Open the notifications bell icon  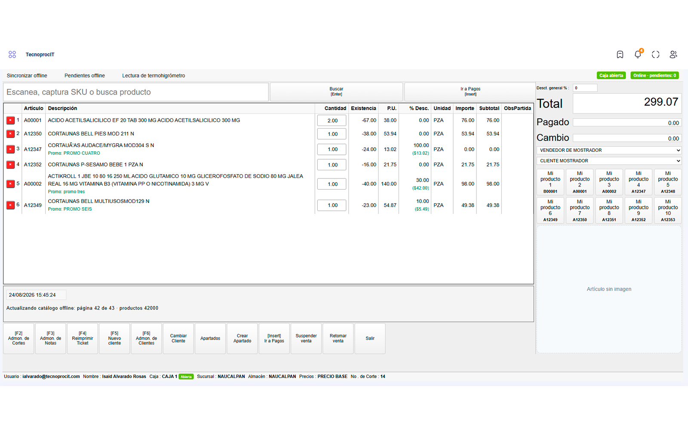pos(638,54)
